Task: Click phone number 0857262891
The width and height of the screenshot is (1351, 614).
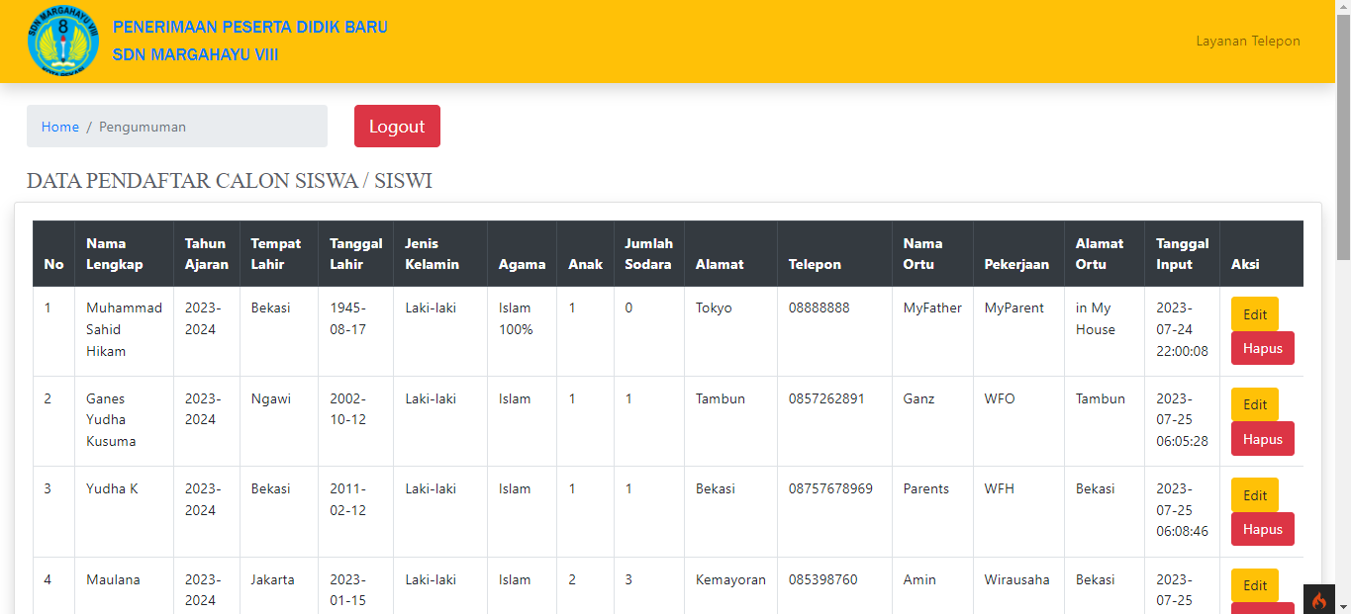Action: [x=826, y=398]
